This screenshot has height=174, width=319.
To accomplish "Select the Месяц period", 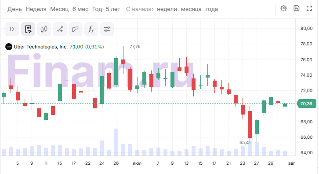I will click(59, 9).
